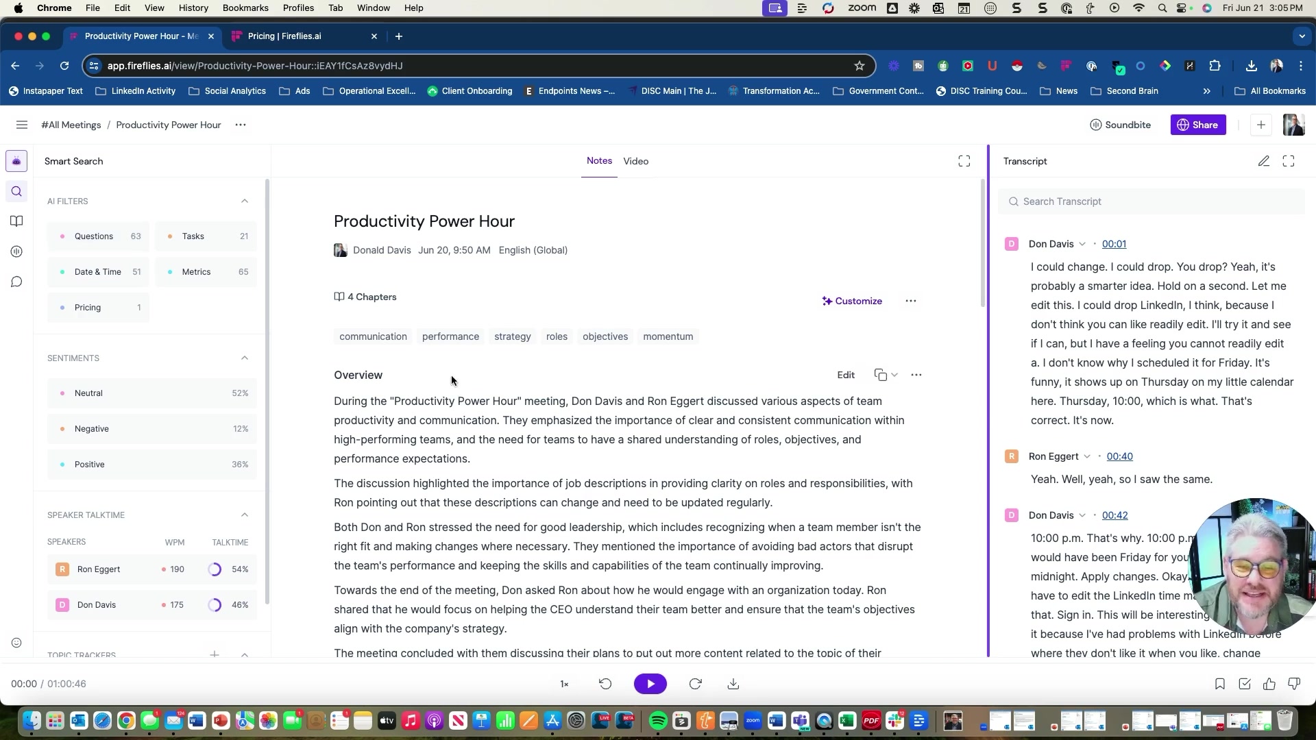Click the plus icon beside Share
Image resolution: width=1316 pixels, height=740 pixels.
point(1260,125)
